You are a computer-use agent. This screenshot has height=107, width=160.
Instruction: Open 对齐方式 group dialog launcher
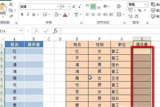tap(124, 23)
